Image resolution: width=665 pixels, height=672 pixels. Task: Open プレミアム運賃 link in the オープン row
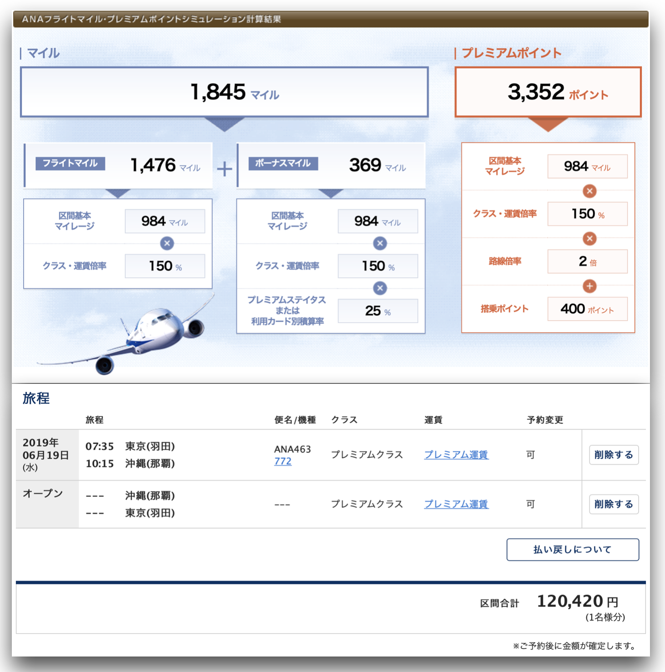pos(456,504)
